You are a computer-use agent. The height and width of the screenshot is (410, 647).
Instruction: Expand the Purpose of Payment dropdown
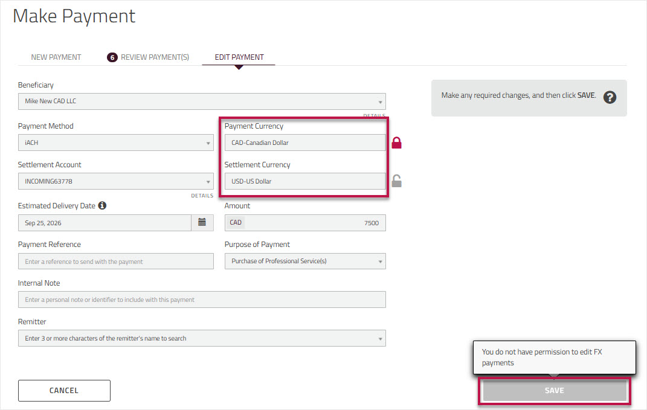coord(305,261)
